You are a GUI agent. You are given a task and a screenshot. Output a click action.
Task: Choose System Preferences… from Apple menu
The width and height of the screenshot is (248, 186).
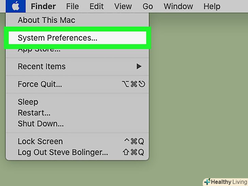point(57,38)
